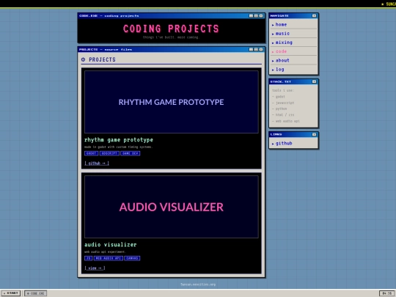Open the mixing navigation link
This screenshot has width=396, height=297.
[284, 43]
